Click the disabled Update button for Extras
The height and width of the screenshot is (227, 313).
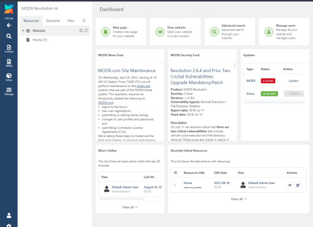(x=294, y=93)
